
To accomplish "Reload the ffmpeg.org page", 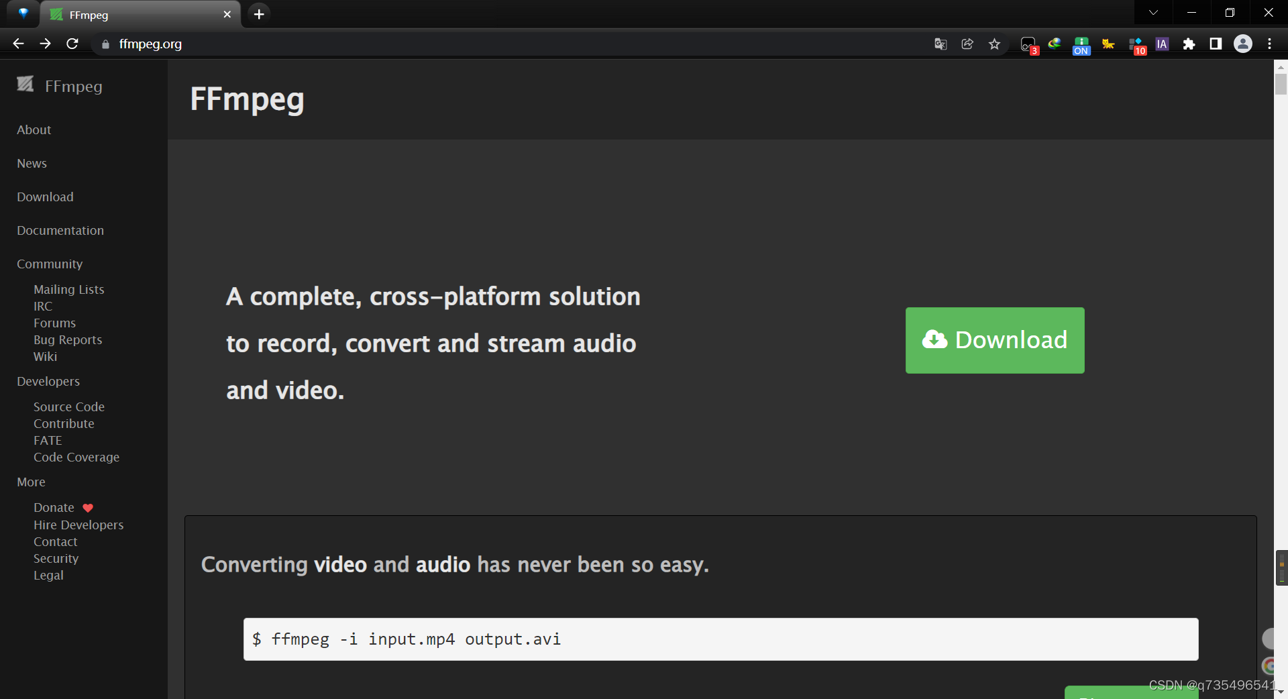I will coord(72,44).
